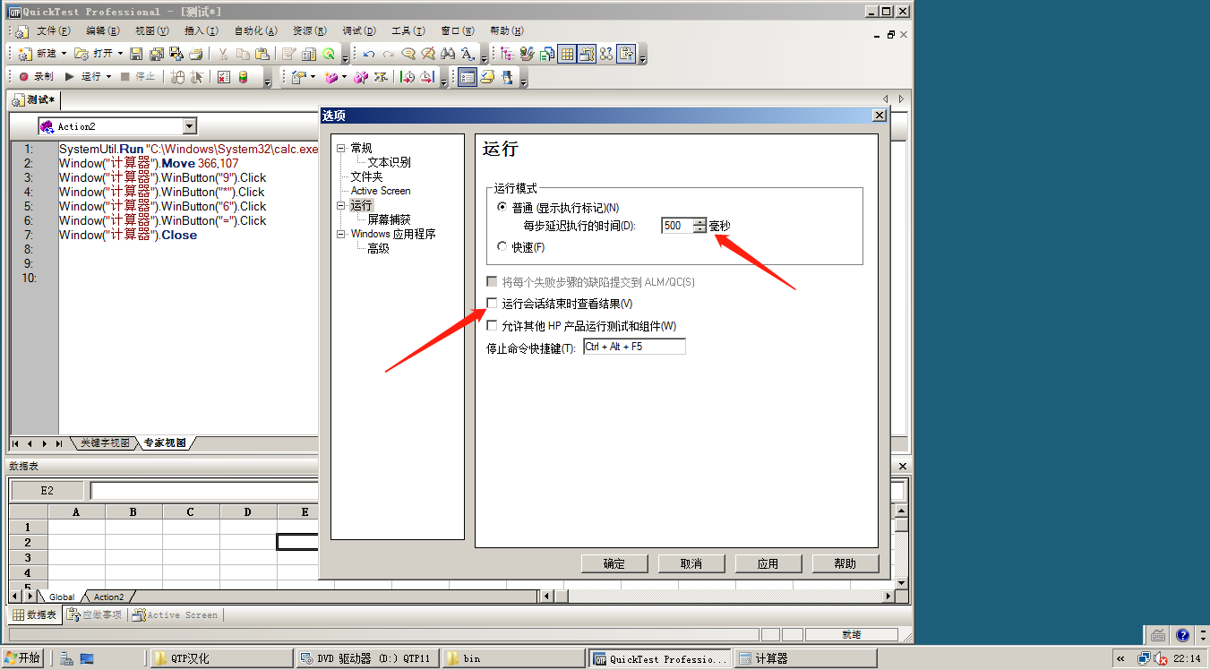The height and width of the screenshot is (670, 1210).
Task: Select the 快速(F) run mode radio button
Action: point(502,246)
